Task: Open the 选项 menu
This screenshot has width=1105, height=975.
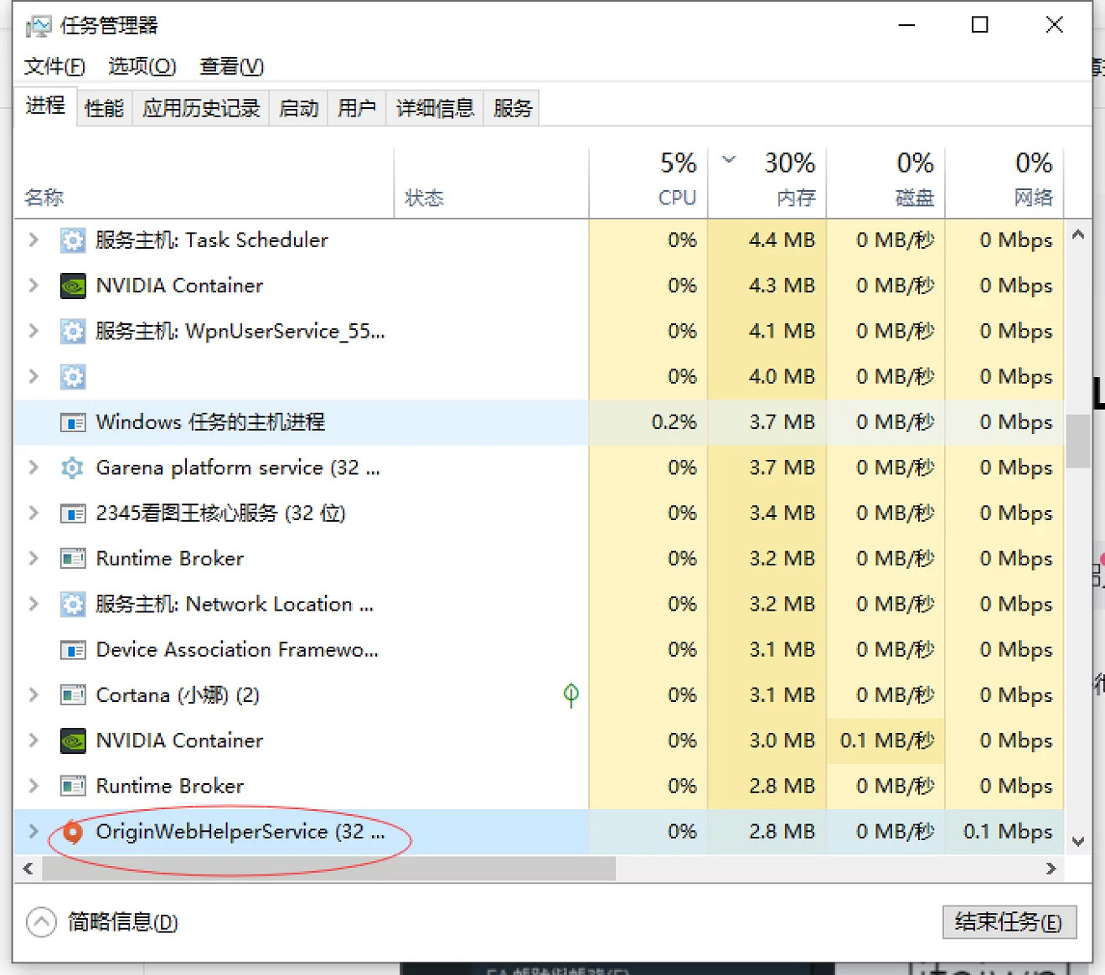Action: (141, 66)
